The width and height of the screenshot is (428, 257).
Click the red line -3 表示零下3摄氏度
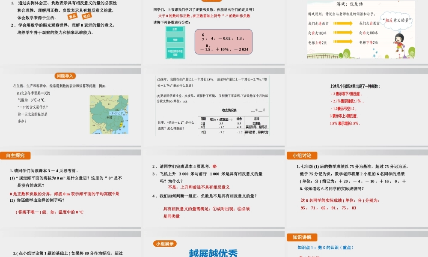click(x=346, y=94)
